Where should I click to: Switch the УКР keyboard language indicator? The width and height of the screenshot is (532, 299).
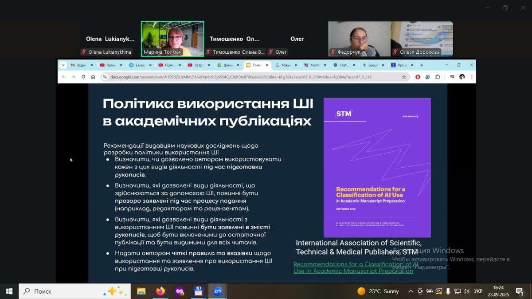[x=478, y=291]
